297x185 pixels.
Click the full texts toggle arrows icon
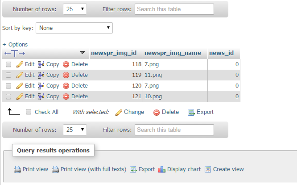[15, 54]
